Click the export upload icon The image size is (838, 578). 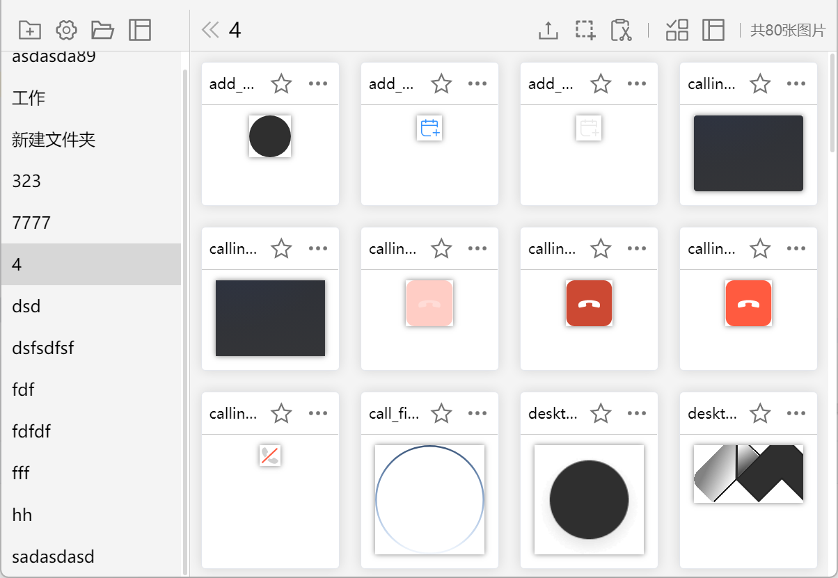click(x=548, y=30)
